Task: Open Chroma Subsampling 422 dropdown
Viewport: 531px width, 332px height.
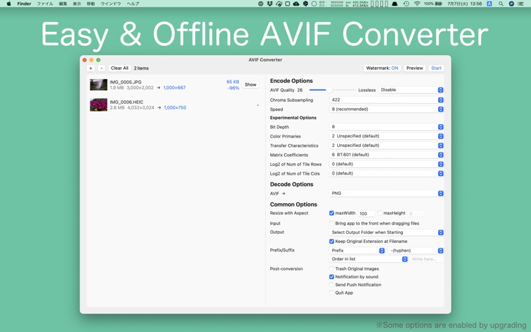Action: pyautogui.click(x=386, y=100)
